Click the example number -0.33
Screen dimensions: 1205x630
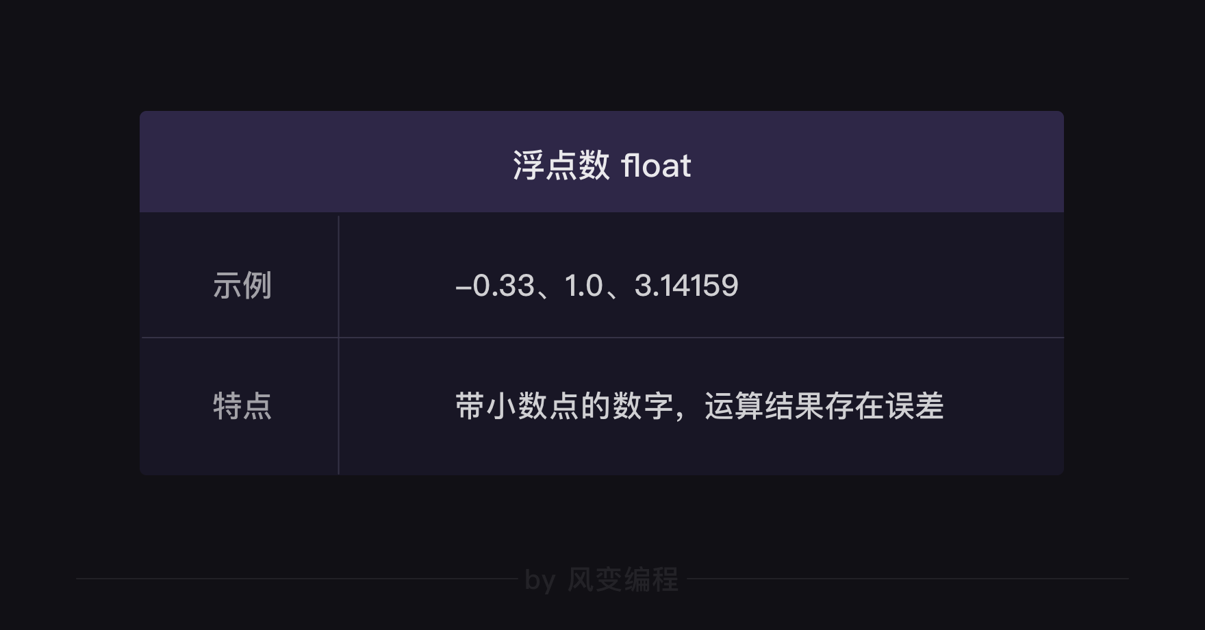point(495,286)
